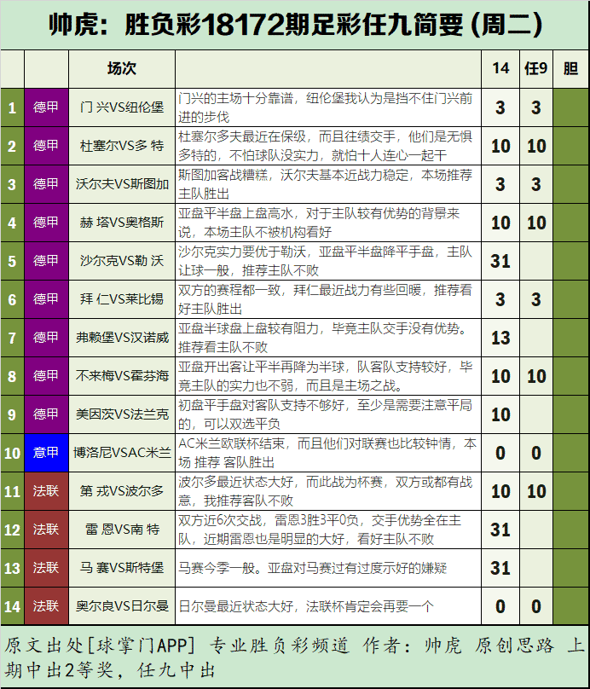Select match cell 门兴VS纽伦堡
This screenshot has height=689, width=590.
(122, 107)
